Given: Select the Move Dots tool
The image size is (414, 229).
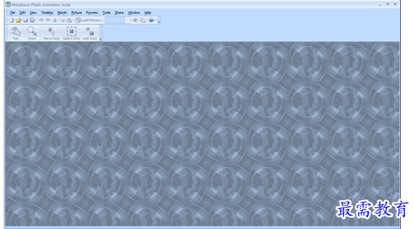Looking at the screenshot, I should [52, 33].
